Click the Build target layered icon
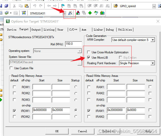The width and height of the screenshot is (161, 136). (x=7, y=13)
